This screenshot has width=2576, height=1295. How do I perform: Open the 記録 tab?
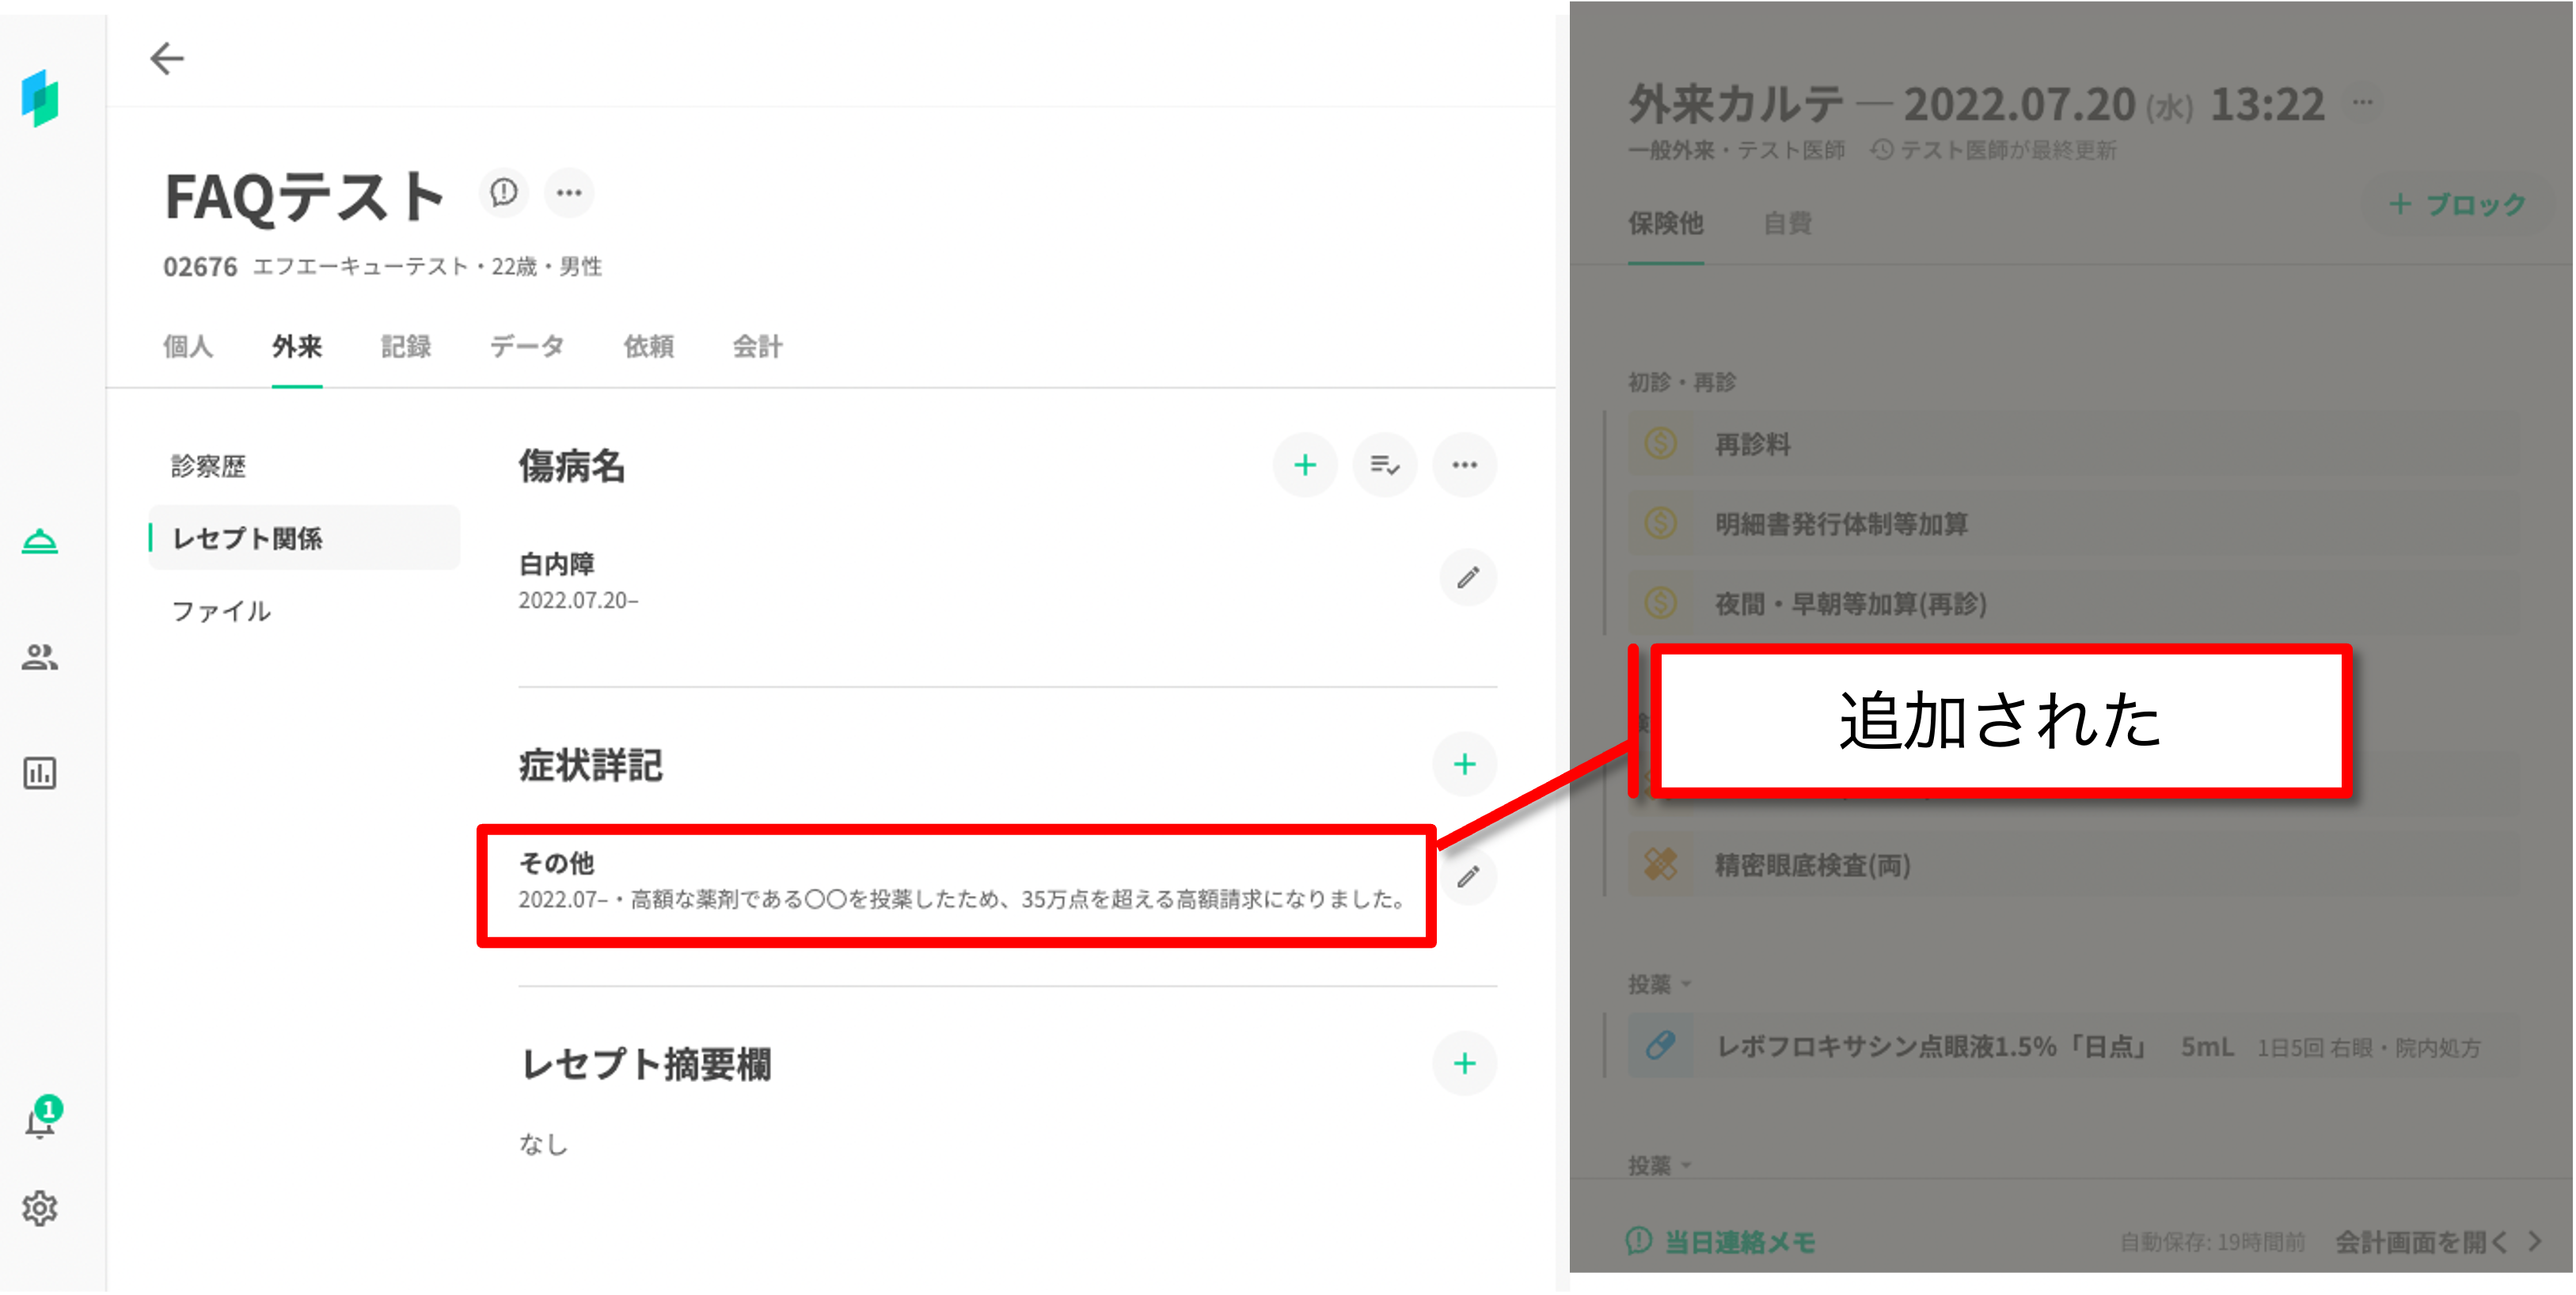pyautogui.click(x=406, y=347)
